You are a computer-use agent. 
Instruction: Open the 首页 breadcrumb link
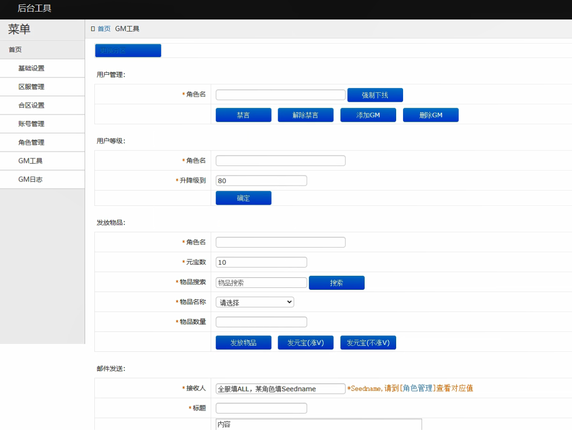104,29
